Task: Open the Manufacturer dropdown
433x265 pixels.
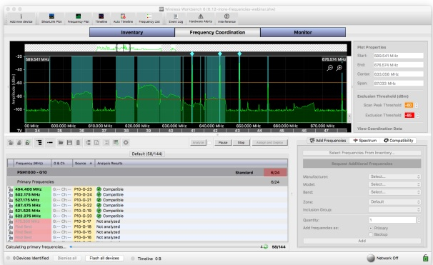Action: [x=394, y=176]
